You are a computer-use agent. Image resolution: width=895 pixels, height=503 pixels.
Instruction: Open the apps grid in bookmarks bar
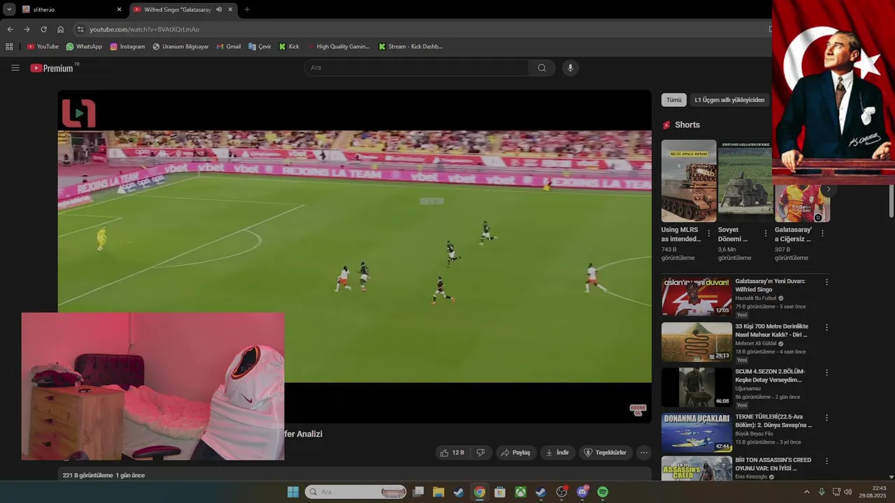(x=9, y=47)
